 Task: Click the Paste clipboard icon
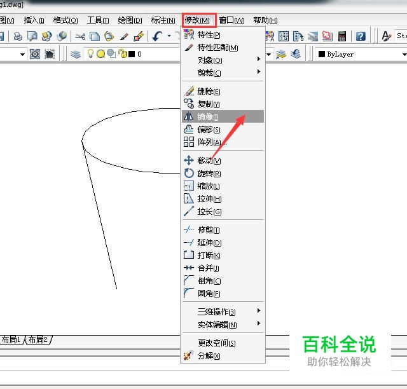[x=109, y=36]
